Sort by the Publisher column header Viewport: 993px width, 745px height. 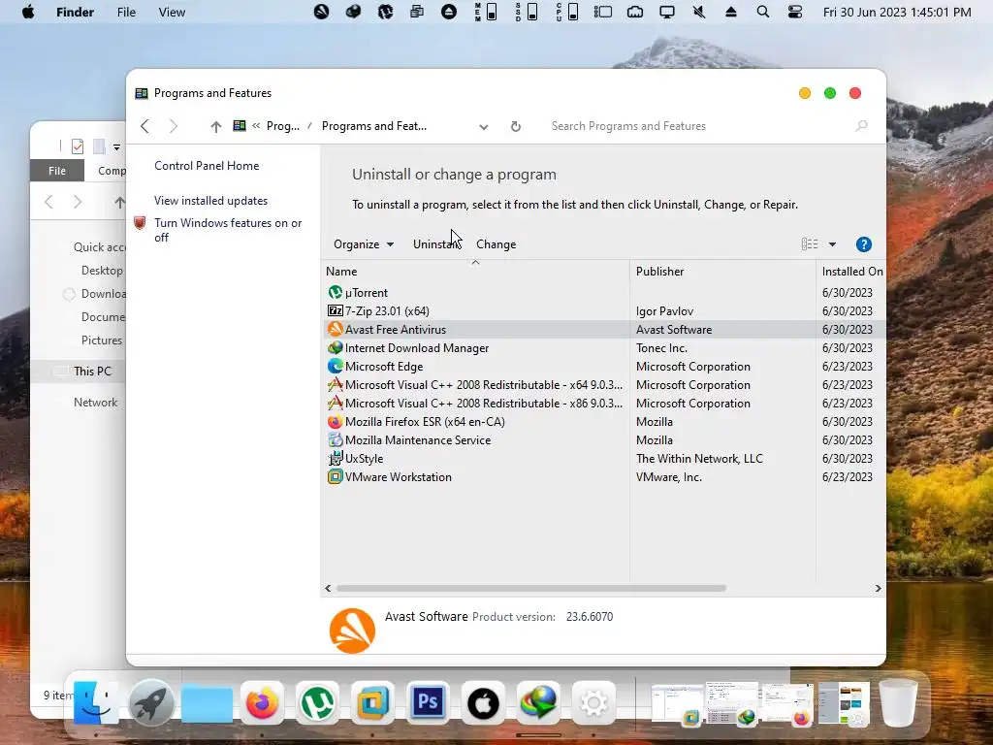pyautogui.click(x=722, y=272)
